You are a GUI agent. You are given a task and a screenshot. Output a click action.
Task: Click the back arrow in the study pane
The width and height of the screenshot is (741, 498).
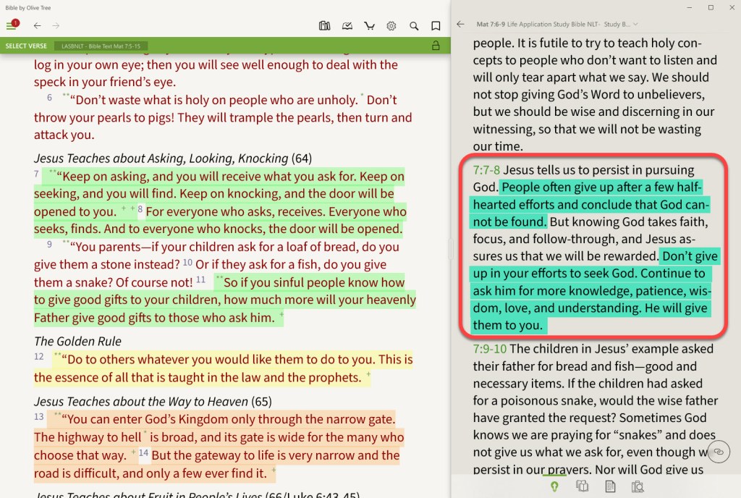pos(461,24)
